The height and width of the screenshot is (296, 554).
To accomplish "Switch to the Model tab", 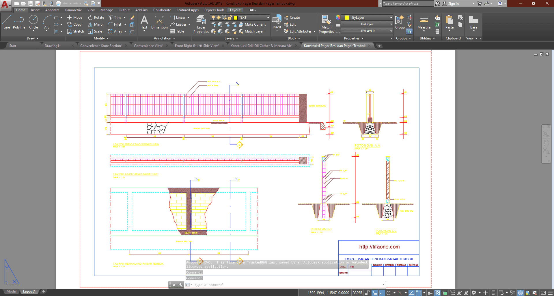I will [12, 291].
